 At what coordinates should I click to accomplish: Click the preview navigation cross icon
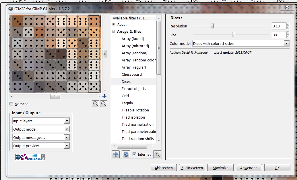104,96
